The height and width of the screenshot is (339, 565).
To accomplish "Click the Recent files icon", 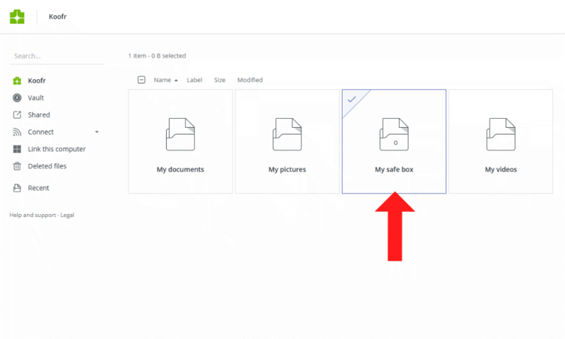I will pos(17,188).
